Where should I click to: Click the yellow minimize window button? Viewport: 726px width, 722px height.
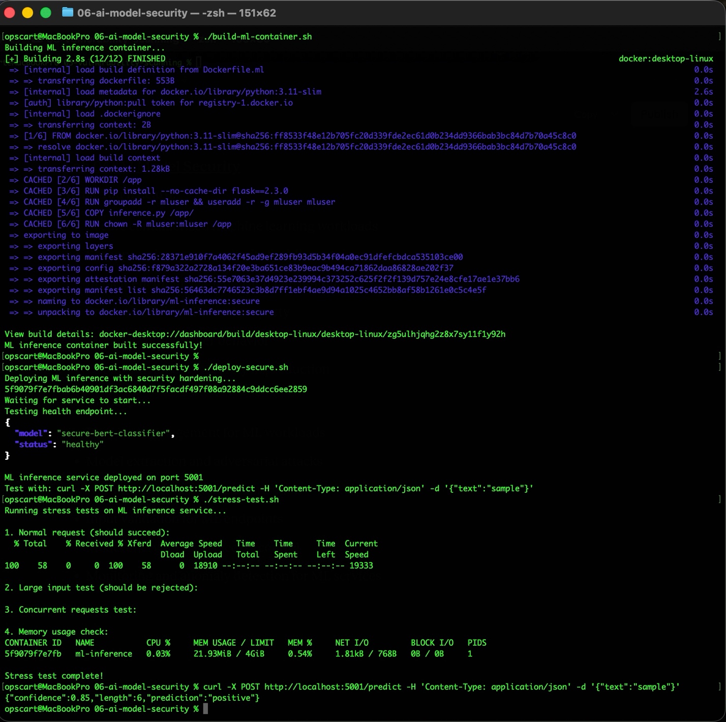click(27, 13)
